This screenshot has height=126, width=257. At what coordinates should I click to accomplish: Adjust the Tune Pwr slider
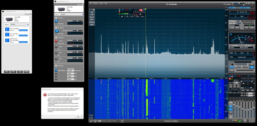point(245,23)
